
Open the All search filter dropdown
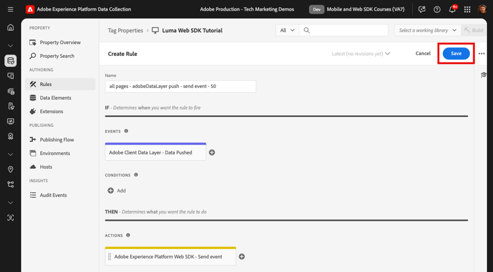287,30
